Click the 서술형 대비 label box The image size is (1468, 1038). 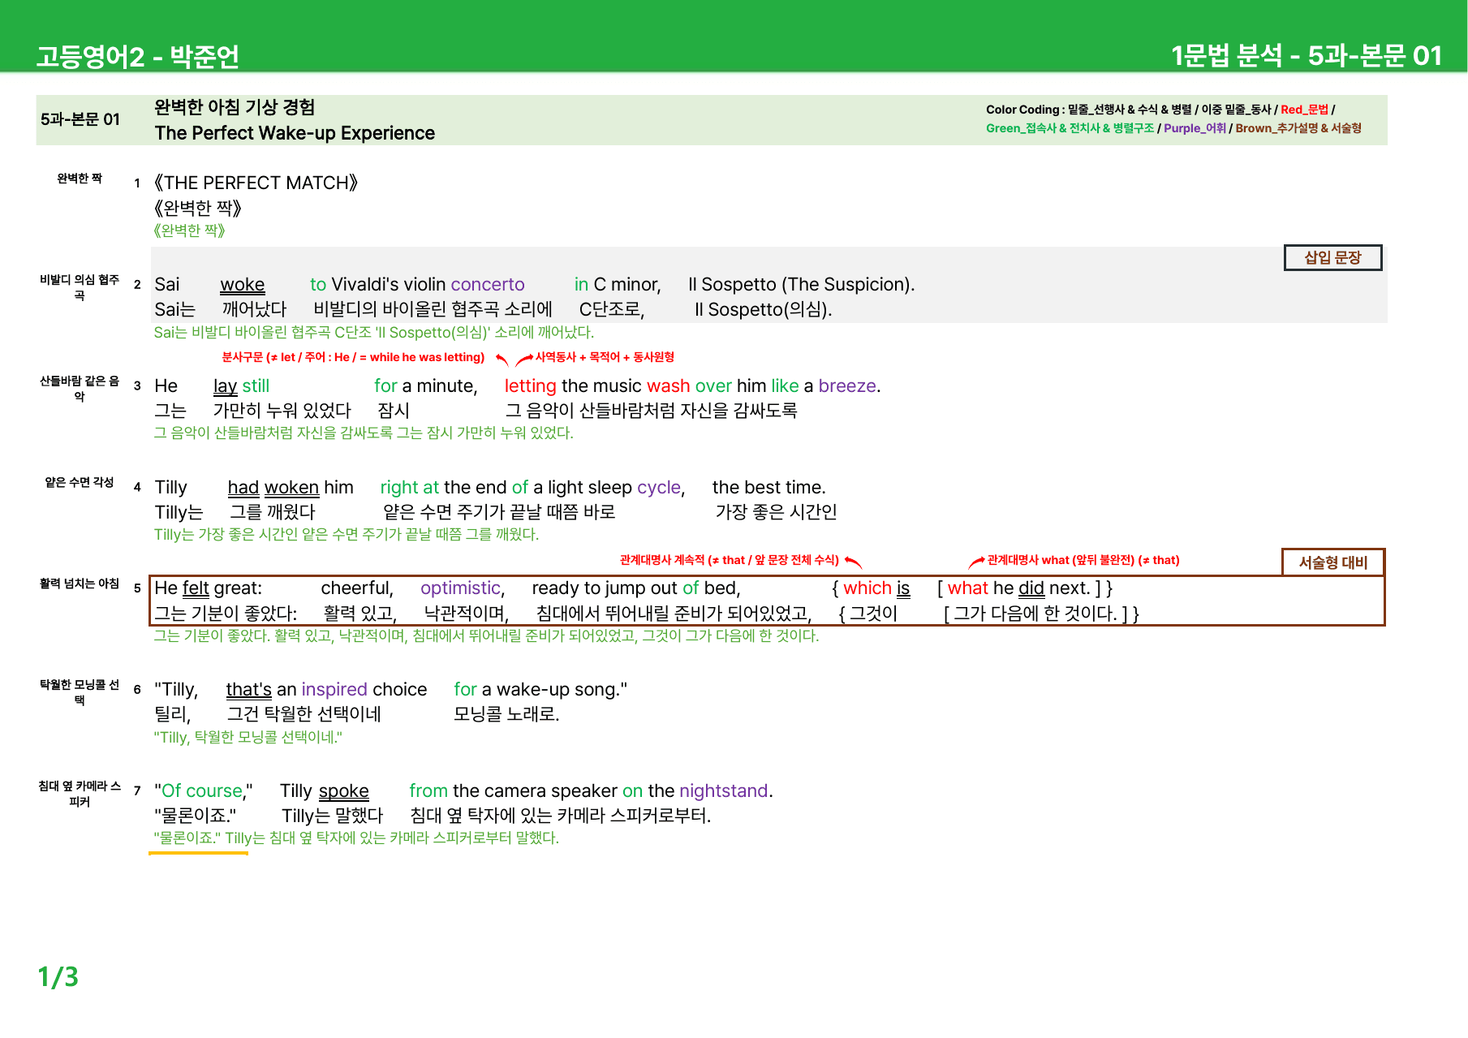1332,562
